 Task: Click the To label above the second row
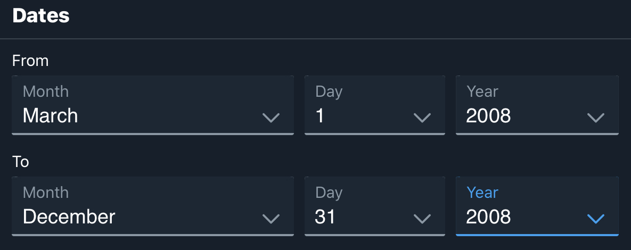[21, 162]
